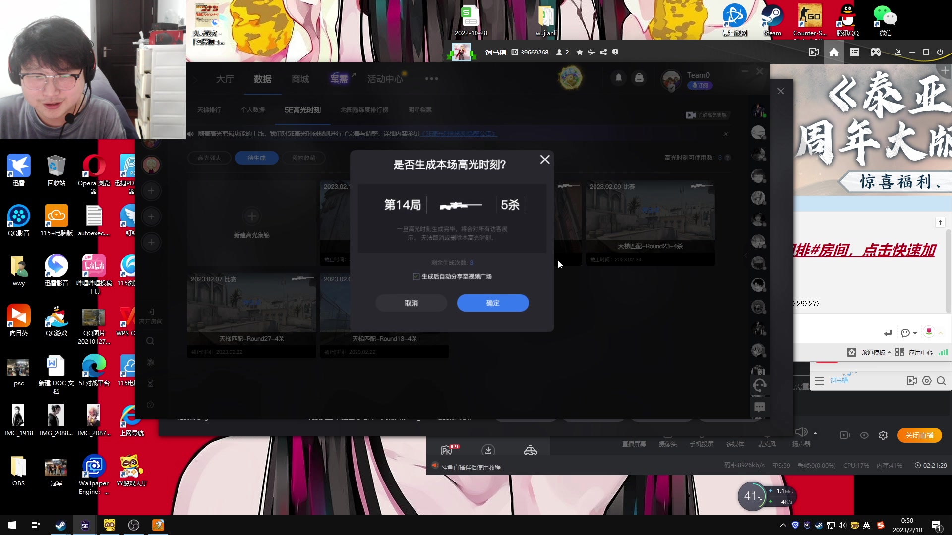
Task: Select the screen recording icon in Douyu bar
Action: click(844, 435)
